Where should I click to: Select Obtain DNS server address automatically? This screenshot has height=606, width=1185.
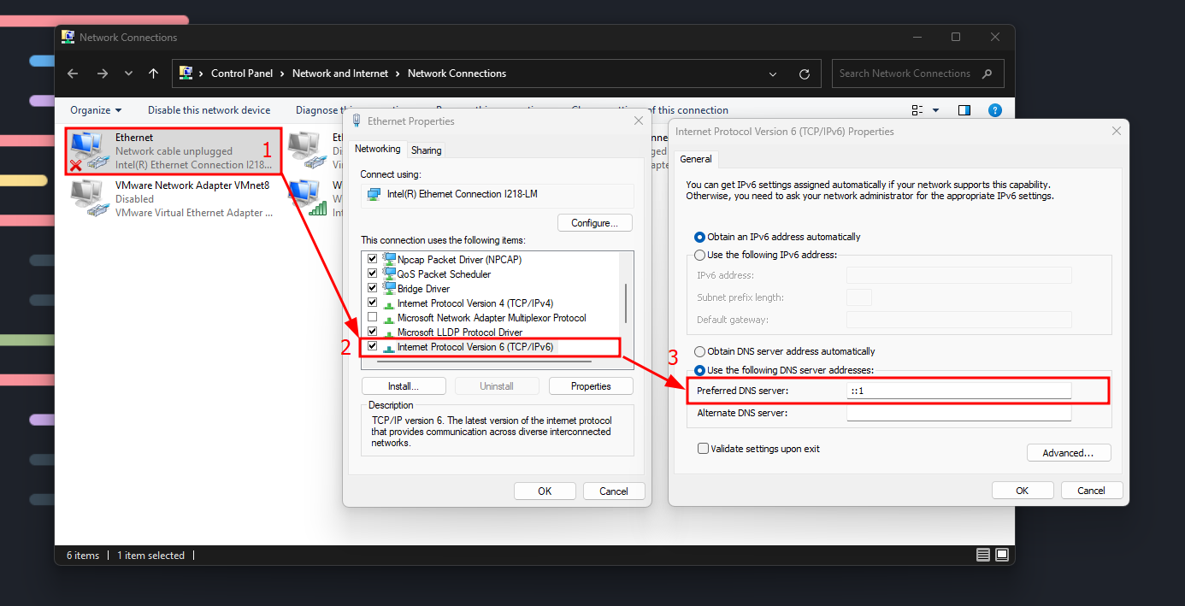point(700,351)
